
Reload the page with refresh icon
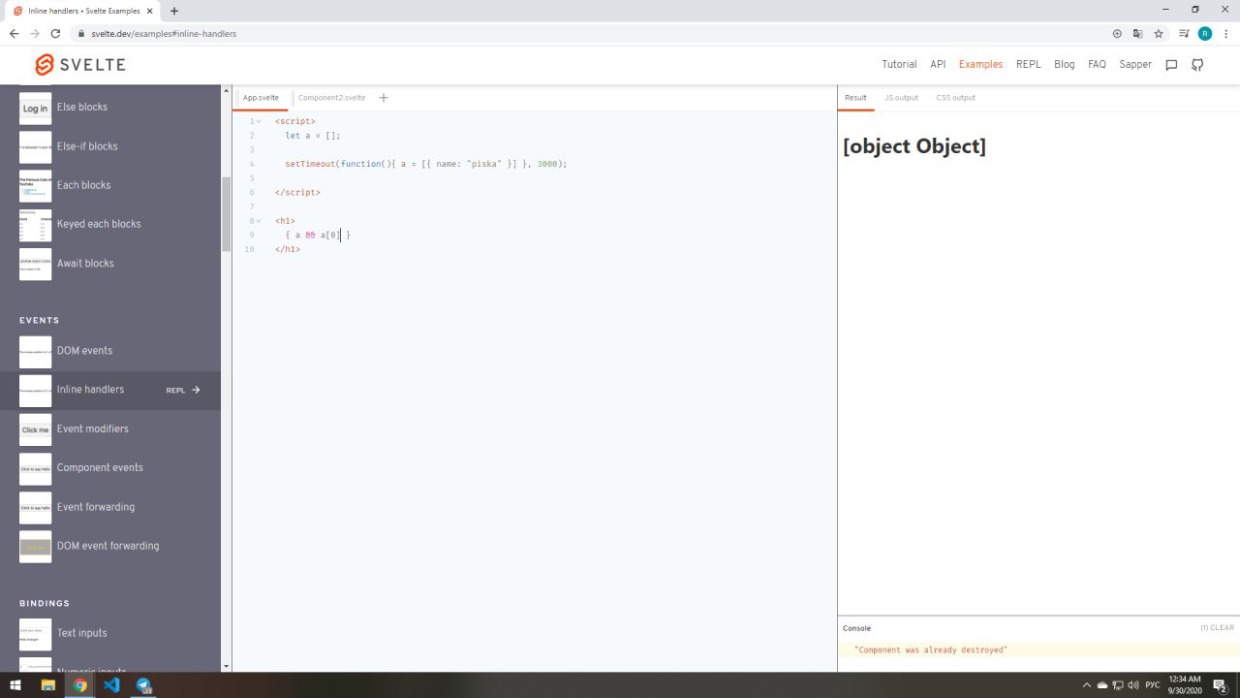[x=56, y=33]
